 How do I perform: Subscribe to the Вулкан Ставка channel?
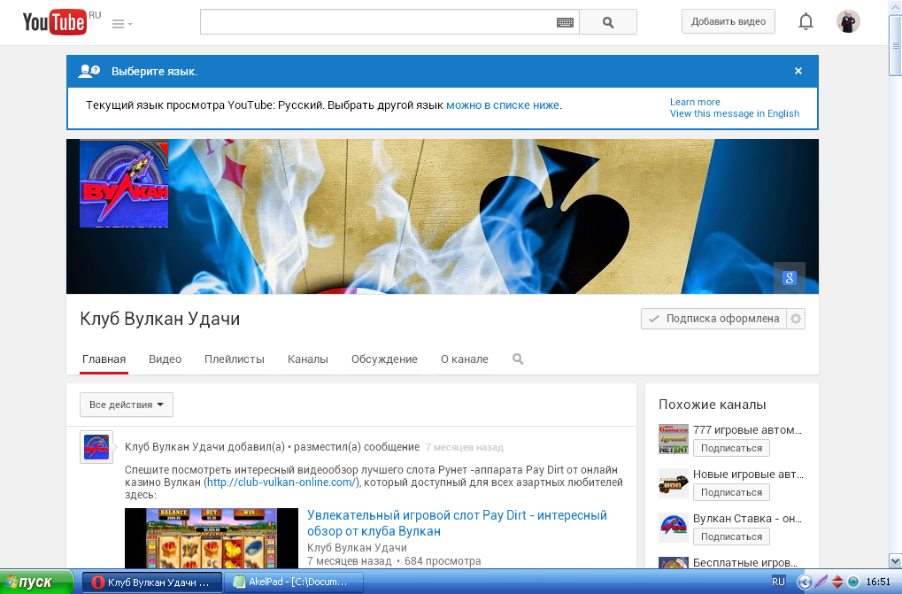tap(731, 536)
